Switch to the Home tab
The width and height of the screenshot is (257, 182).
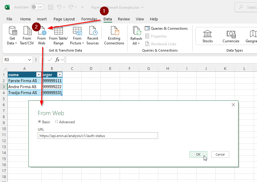25,19
